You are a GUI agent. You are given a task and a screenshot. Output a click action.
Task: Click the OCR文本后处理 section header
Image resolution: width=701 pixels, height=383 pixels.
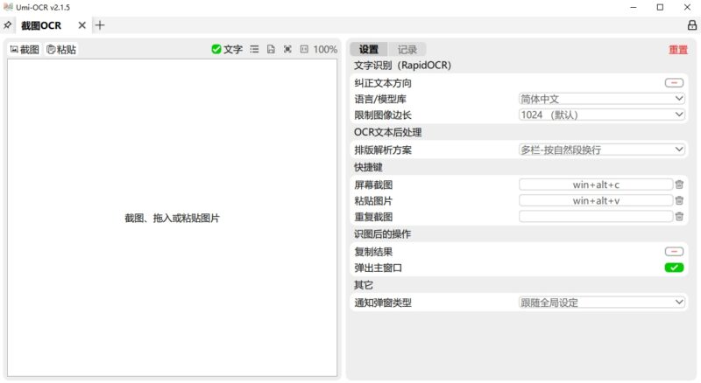[387, 133]
